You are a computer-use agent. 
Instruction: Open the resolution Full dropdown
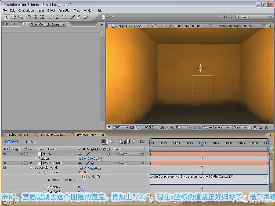pyautogui.click(x=183, y=127)
